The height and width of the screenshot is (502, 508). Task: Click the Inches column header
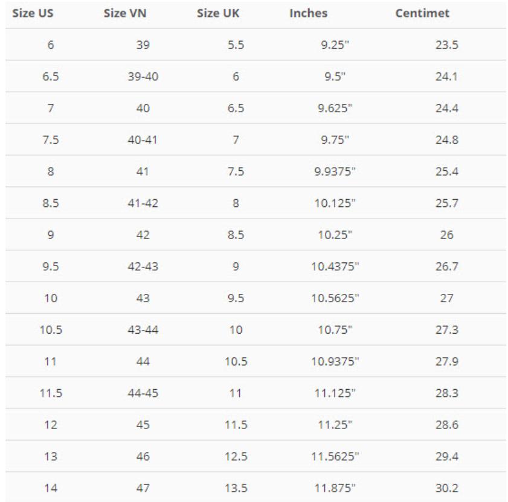[308, 14]
